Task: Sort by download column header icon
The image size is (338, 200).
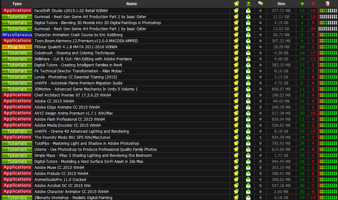Action: click(248, 3)
